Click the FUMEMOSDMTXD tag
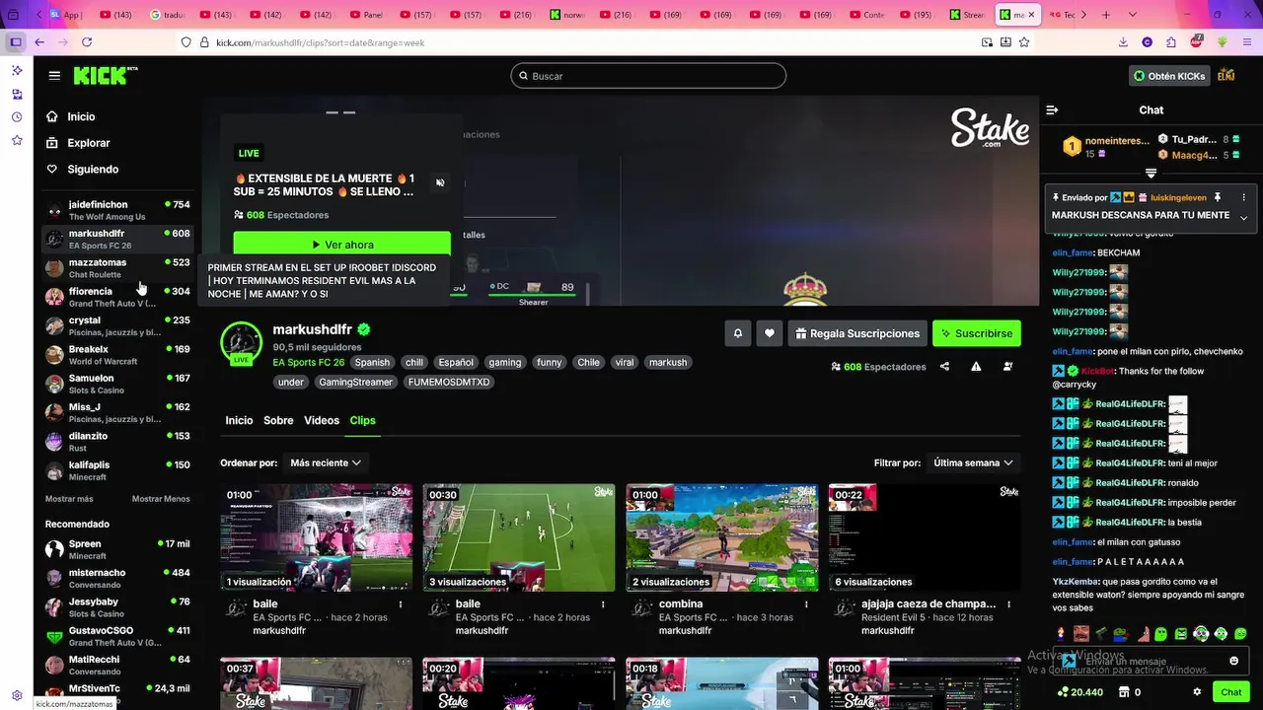Image resolution: width=1263 pixels, height=710 pixels. [449, 382]
